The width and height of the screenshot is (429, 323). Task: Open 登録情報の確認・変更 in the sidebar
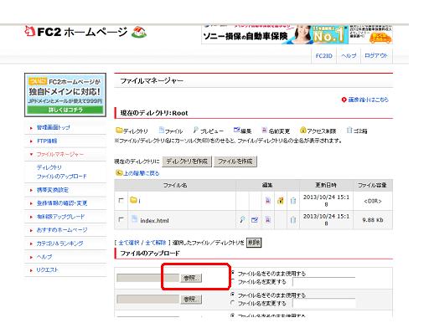[x=62, y=203]
